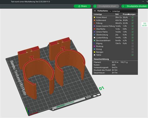Open the Farbschema Linientyp dropdown
The height and width of the screenshot is (118, 148).
[x=122, y=11]
